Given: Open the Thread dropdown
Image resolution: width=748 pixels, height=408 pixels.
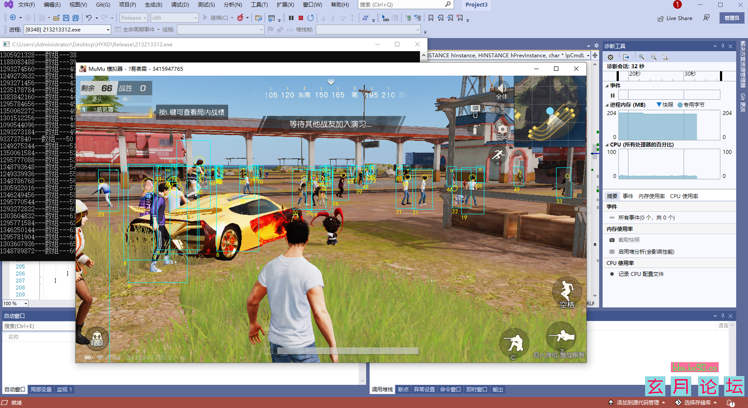Looking at the screenshot, I should click(220, 30).
